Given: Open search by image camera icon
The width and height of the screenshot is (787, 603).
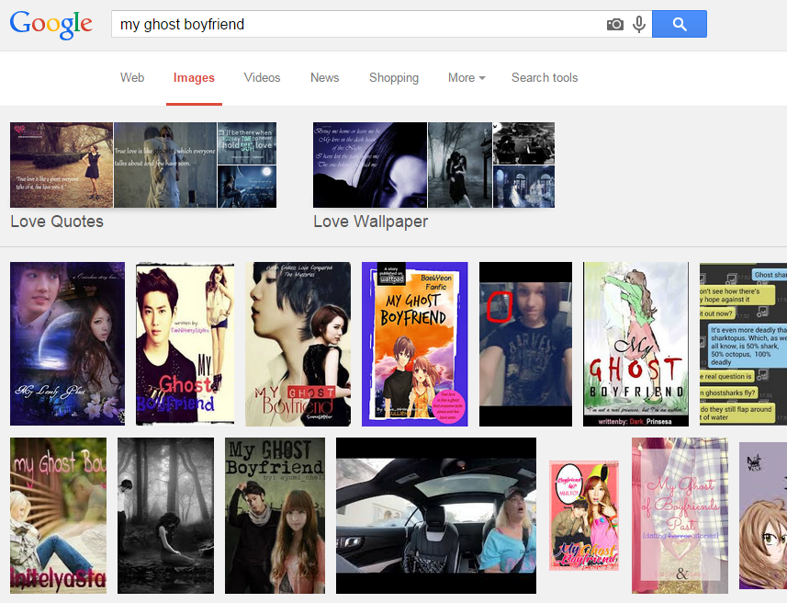Looking at the screenshot, I should click(615, 24).
